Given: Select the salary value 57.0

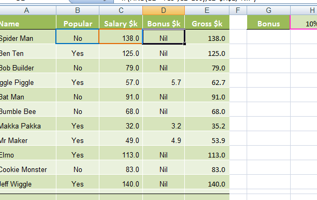Looking at the screenshot, I should 121,81.
